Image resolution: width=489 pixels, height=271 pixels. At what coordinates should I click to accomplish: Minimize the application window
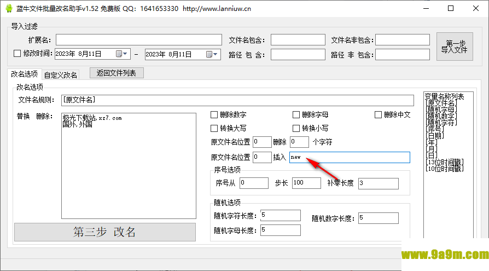pyautogui.click(x=426, y=8)
